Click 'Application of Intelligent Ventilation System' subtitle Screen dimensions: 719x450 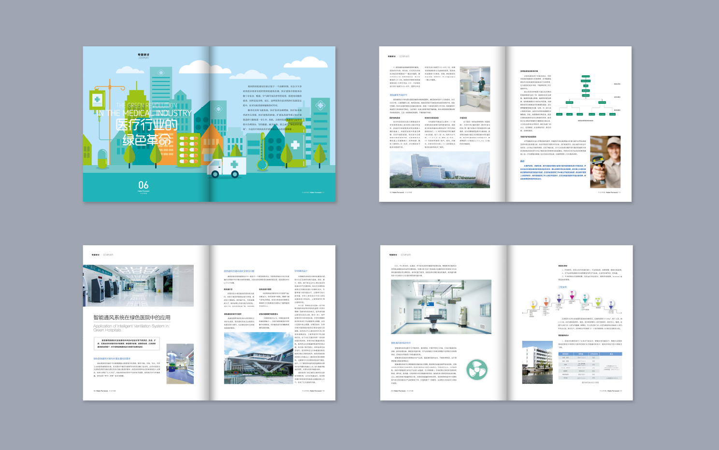point(131,328)
